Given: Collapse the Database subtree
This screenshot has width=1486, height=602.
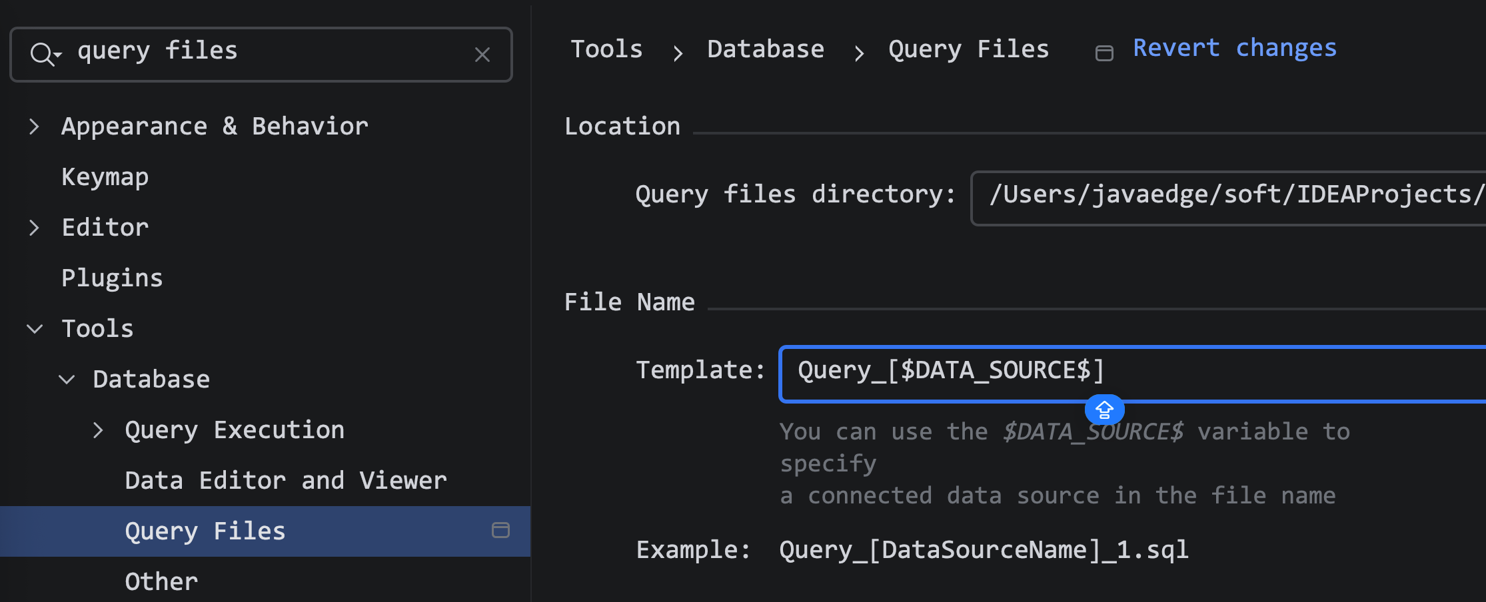Looking at the screenshot, I should (x=67, y=380).
